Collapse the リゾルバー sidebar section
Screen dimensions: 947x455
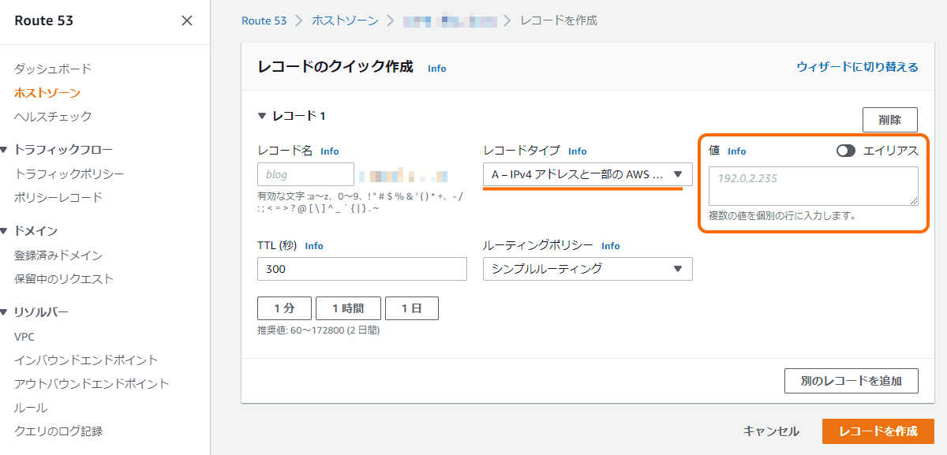coord(5,311)
